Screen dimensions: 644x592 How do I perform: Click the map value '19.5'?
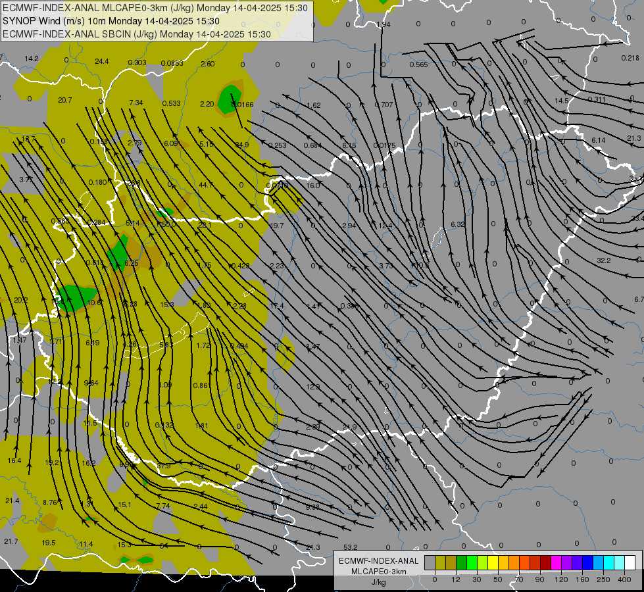49,543
